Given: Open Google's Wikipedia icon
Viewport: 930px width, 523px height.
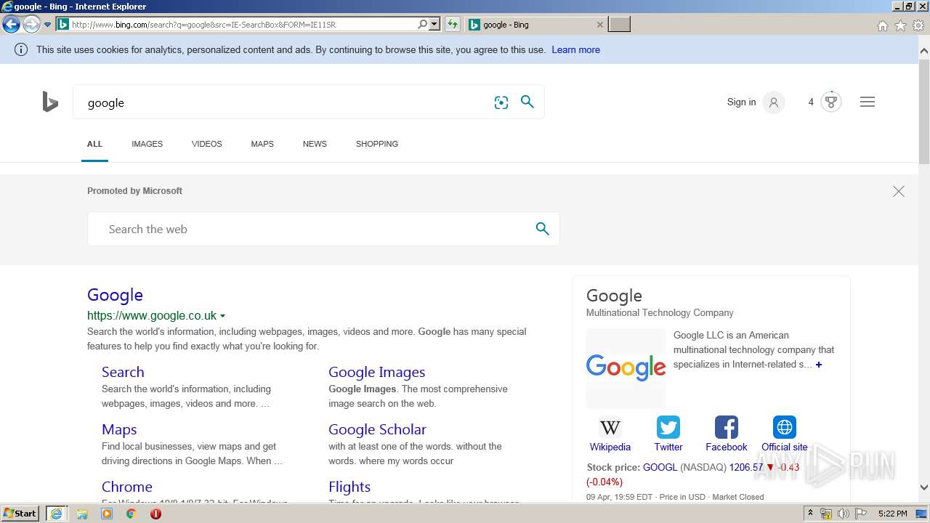Looking at the screenshot, I should 610,426.
